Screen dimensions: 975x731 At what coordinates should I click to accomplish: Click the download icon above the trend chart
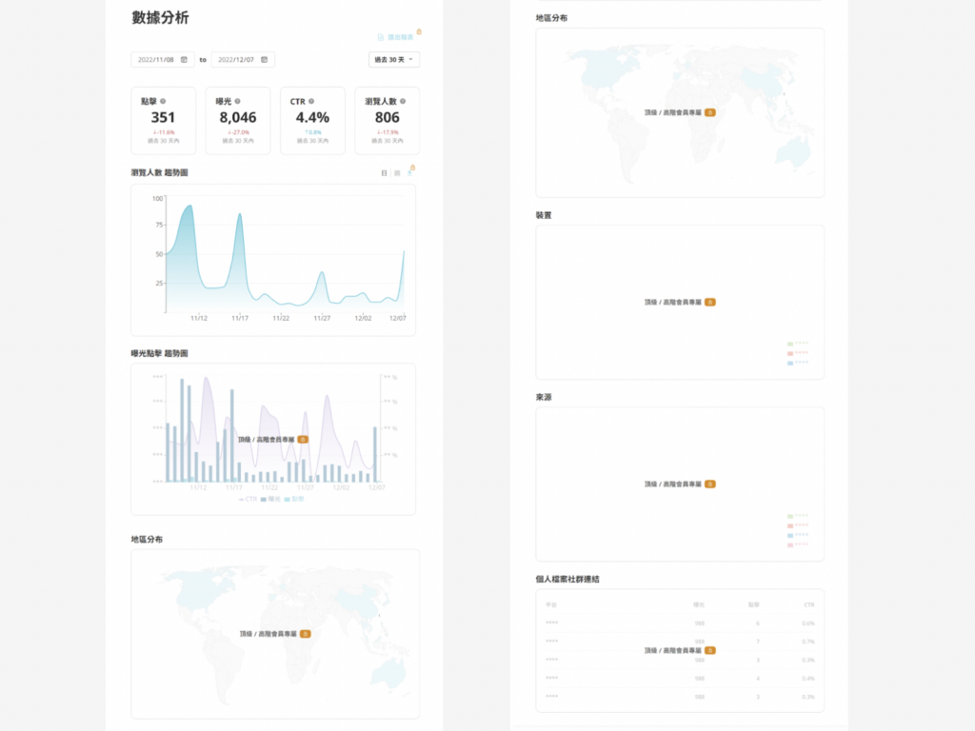pos(410,171)
